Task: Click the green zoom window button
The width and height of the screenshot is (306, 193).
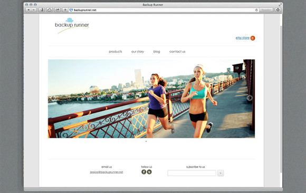Action: tap(35, 5)
